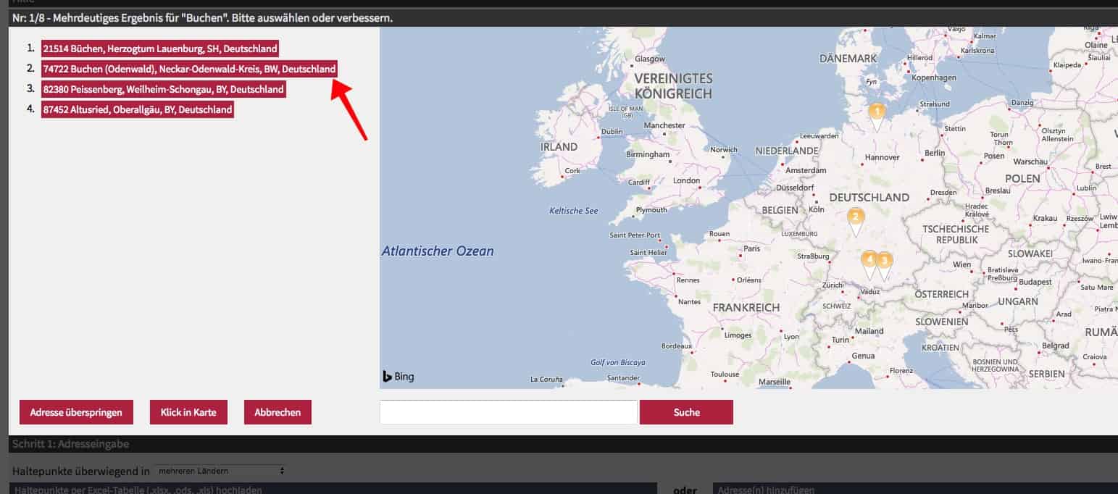The height and width of the screenshot is (494, 1118).
Task: Open the Adresse(n) hinzufügen panel
Action: click(x=761, y=490)
